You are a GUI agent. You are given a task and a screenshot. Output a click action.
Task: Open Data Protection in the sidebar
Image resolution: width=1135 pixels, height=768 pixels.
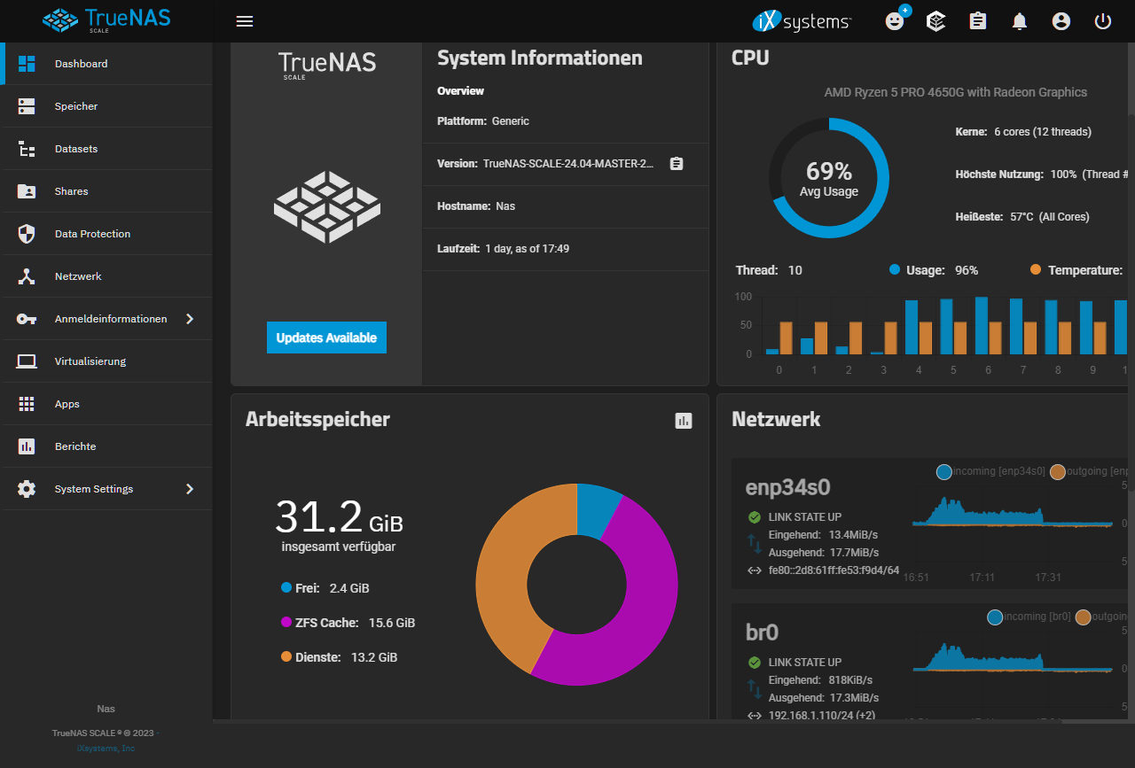(x=106, y=234)
